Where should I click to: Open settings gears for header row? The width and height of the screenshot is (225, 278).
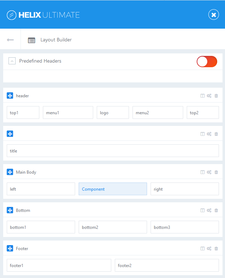[209, 96]
